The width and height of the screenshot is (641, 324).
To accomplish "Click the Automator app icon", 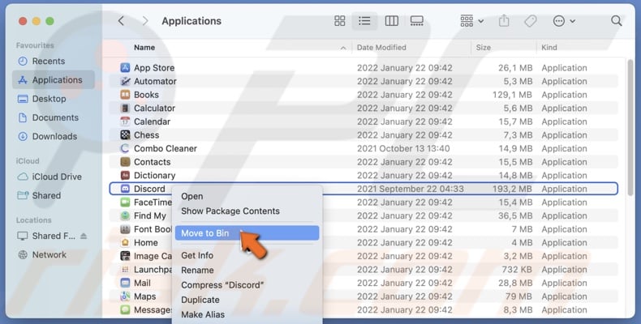I will [x=125, y=81].
